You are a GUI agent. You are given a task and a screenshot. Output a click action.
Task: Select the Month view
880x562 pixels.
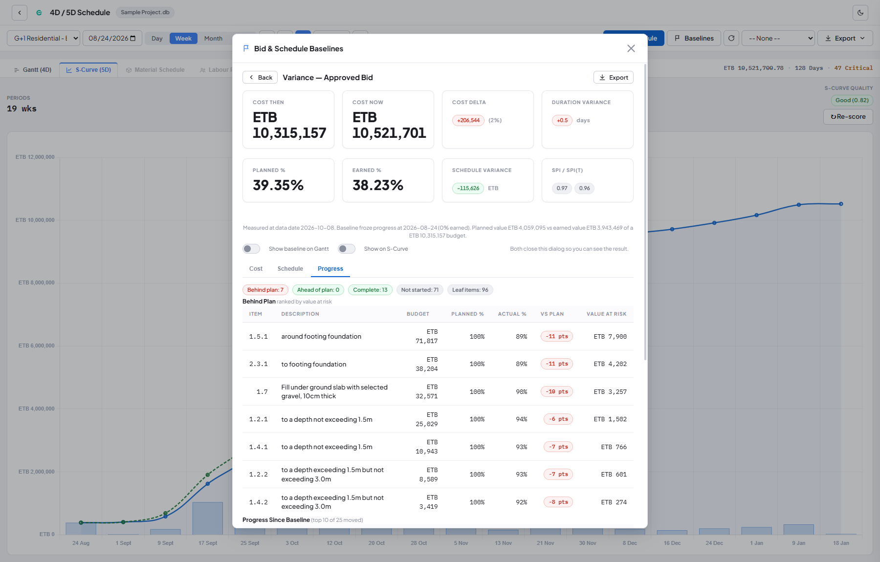[x=213, y=39]
